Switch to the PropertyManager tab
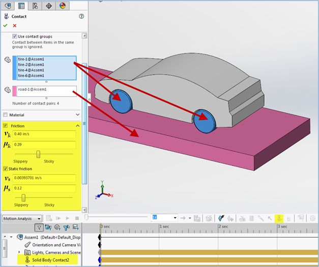 (x=21, y=6)
